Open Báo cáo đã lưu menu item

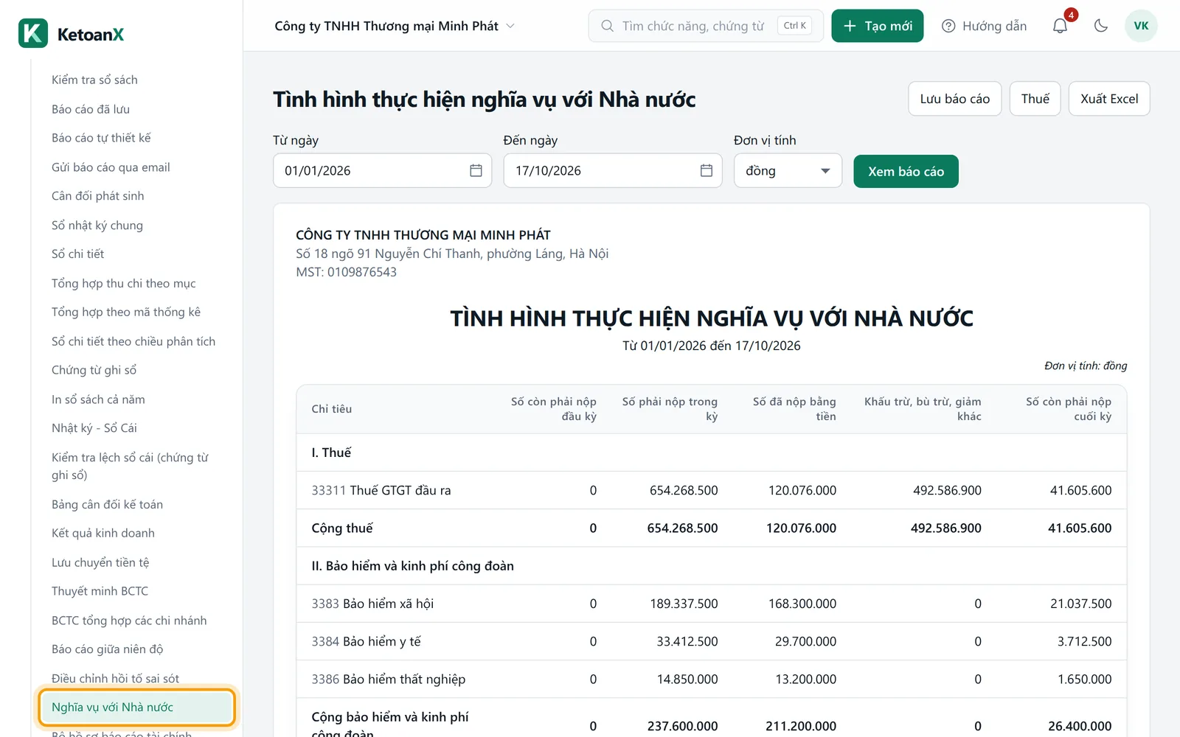(91, 109)
